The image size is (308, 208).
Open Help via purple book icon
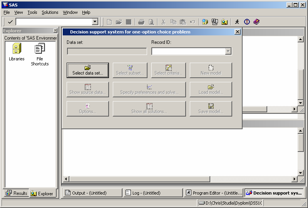click(256, 22)
